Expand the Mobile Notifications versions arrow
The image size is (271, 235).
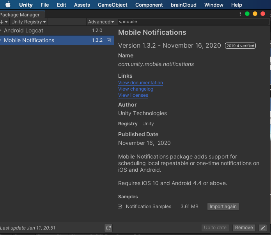[1, 40]
